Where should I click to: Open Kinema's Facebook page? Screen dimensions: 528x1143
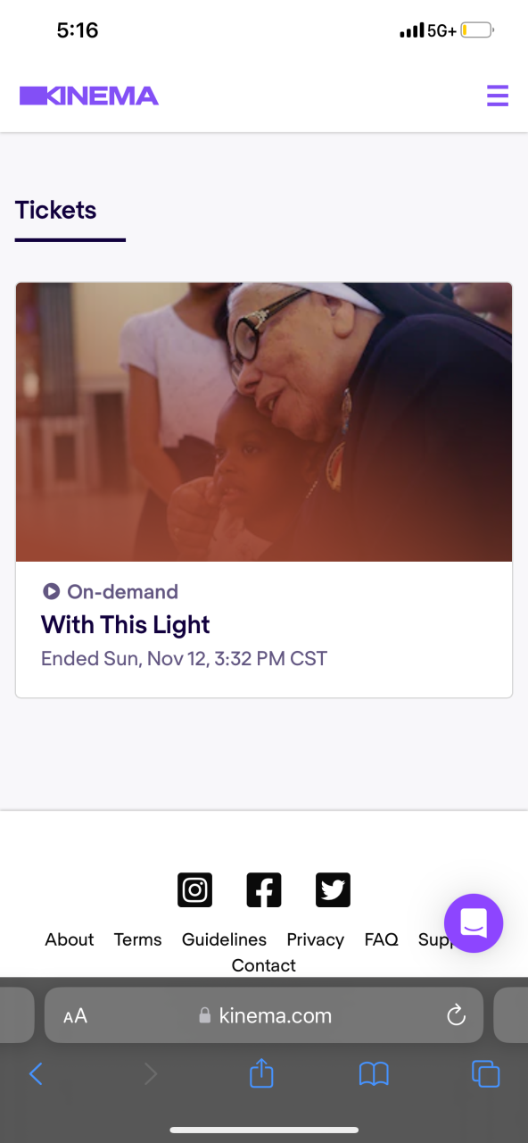[264, 890]
